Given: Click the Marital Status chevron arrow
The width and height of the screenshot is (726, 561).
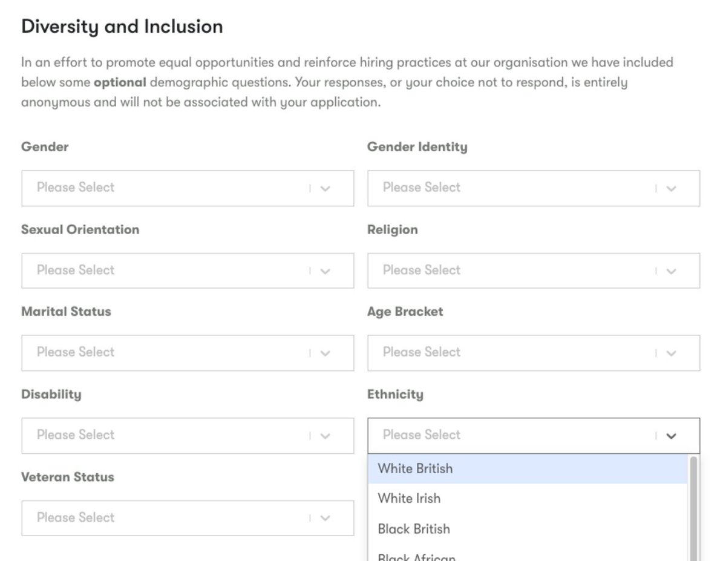Looking at the screenshot, I should (325, 353).
